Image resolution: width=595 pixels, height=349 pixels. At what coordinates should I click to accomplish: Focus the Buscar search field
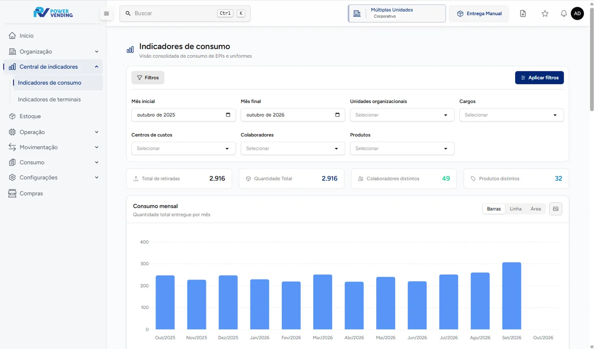pos(185,13)
